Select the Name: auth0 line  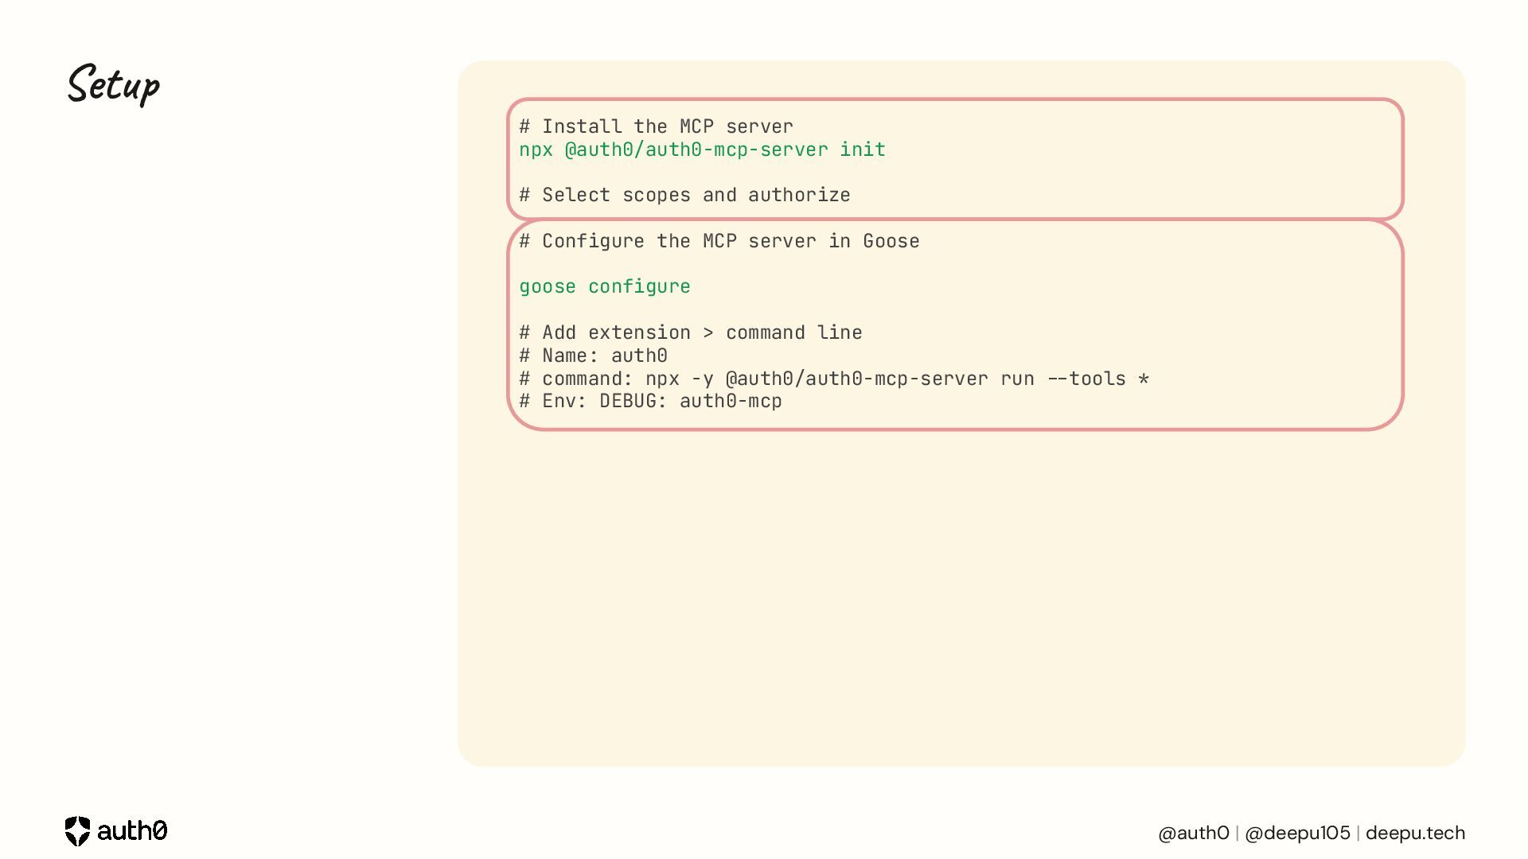click(x=593, y=356)
